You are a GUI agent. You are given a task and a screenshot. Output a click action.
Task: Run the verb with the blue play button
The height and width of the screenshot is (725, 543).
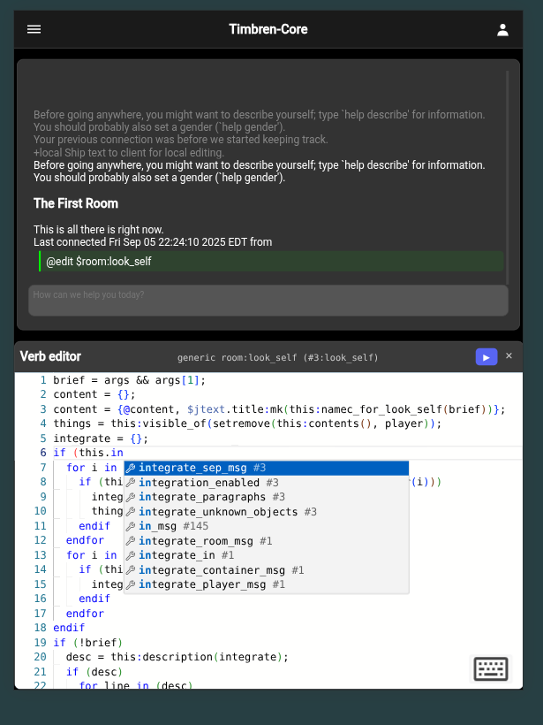click(486, 356)
